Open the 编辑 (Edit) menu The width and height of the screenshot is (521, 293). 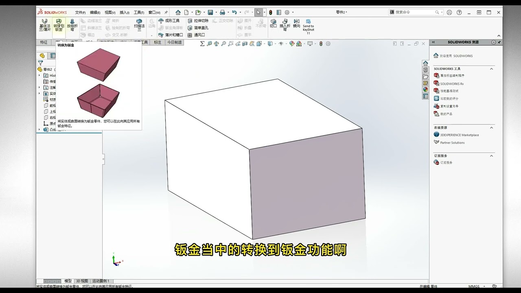pyautogui.click(x=95, y=13)
